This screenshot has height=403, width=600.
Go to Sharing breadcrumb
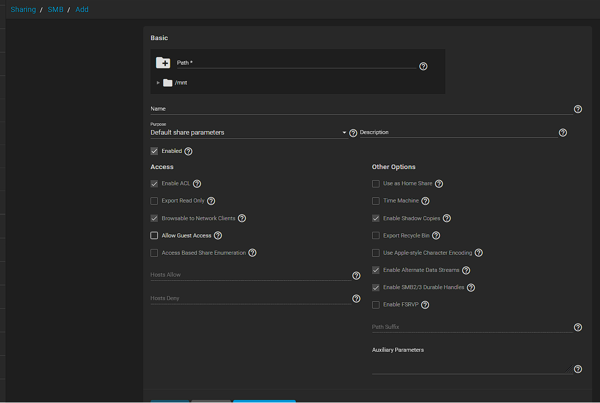[24, 9]
